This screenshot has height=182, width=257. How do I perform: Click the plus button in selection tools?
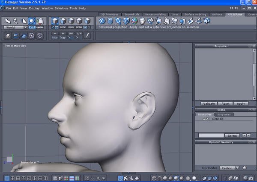[63, 33]
